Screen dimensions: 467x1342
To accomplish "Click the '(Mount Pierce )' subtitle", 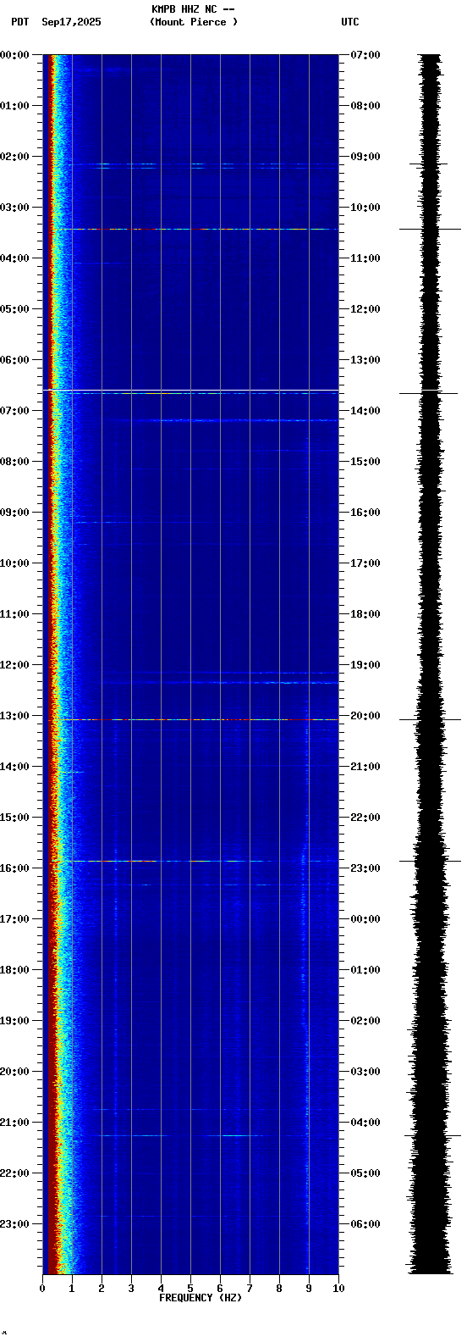I will 194,22.
